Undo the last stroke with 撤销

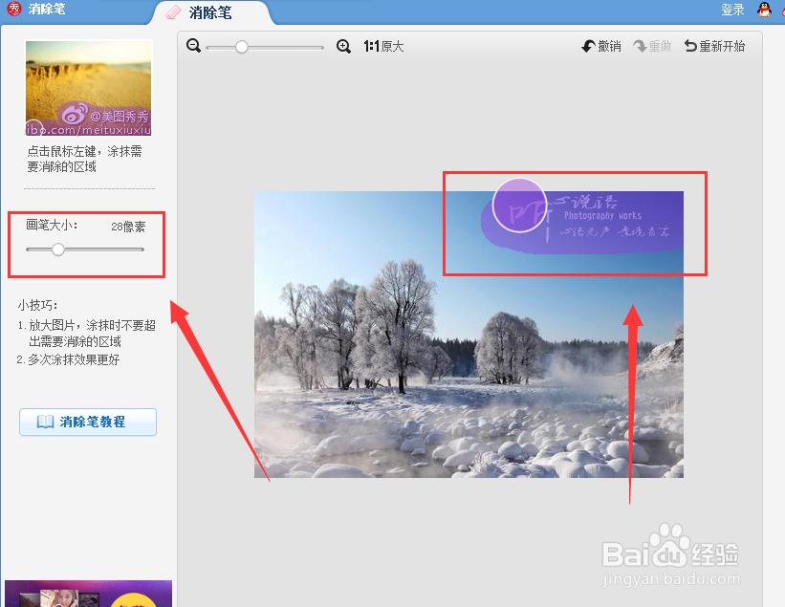601,44
